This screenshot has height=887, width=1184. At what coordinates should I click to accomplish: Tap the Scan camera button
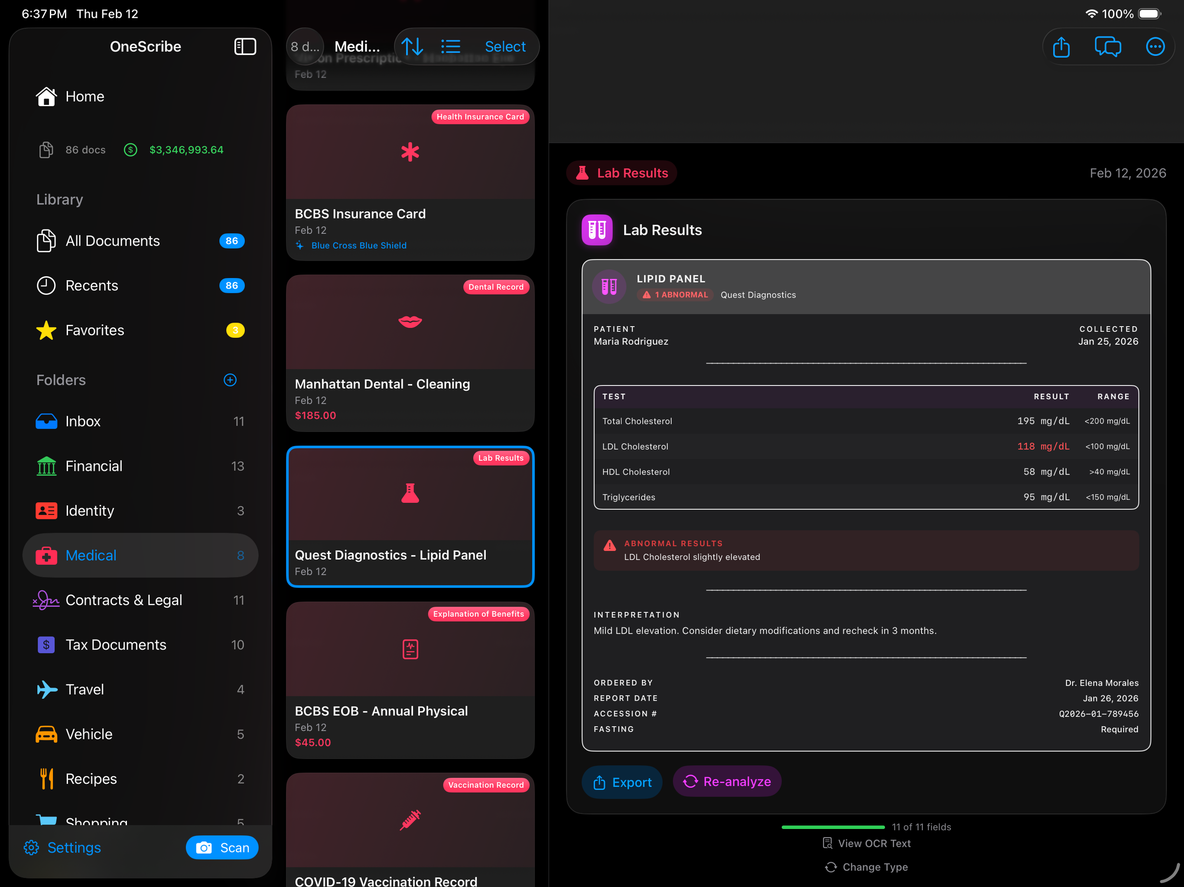[222, 848]
